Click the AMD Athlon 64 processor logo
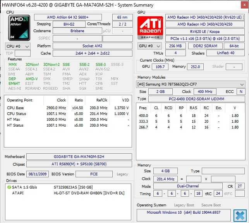This screenshot has height=223, width=249. 19,28
